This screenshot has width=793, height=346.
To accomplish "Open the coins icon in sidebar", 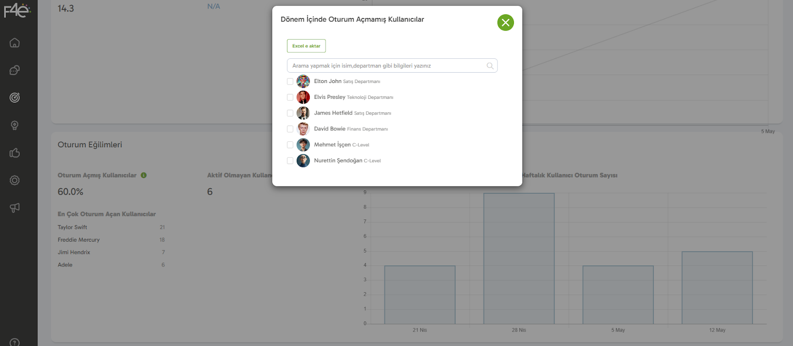I will (15, 70).
